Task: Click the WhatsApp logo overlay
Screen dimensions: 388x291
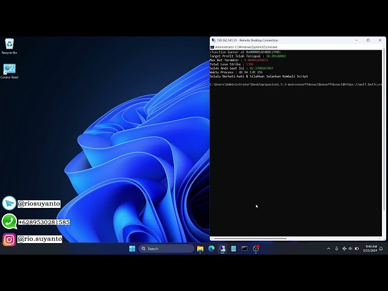Action: coord(9,222)
